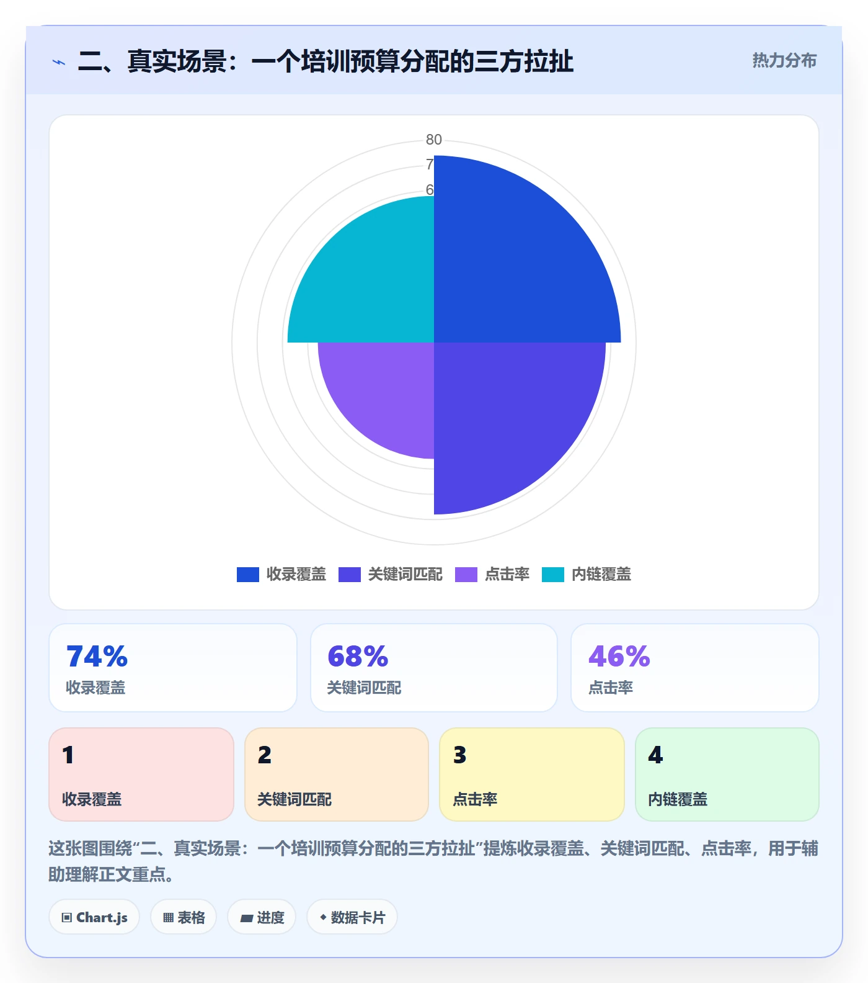This screenshot has width=868, height=983.
Task: Click the 进度 tag chip
Action: [x=262, y=917]
